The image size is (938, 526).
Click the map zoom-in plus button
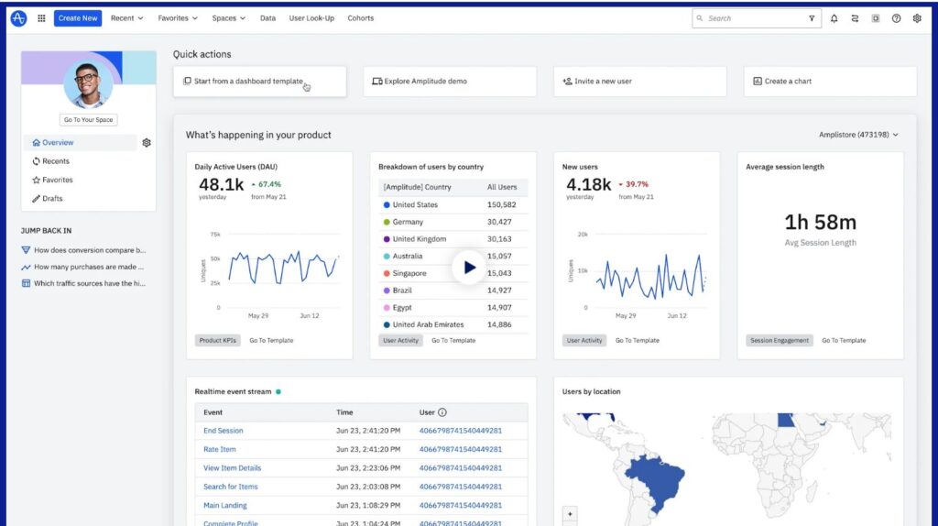point(570,514)
